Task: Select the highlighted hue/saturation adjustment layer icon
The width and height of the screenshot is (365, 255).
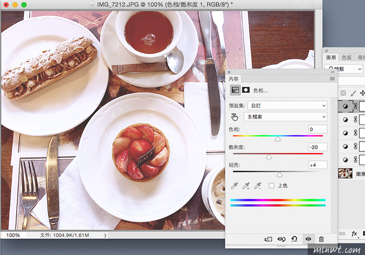Action: pyautogui.click(x=345, y=106)
